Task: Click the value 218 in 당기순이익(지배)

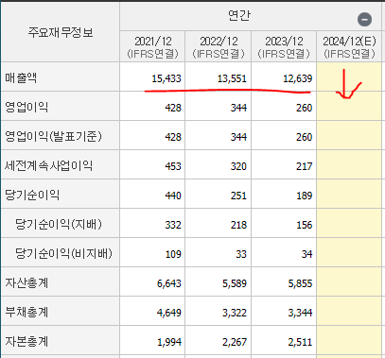Action: (238, 225)
